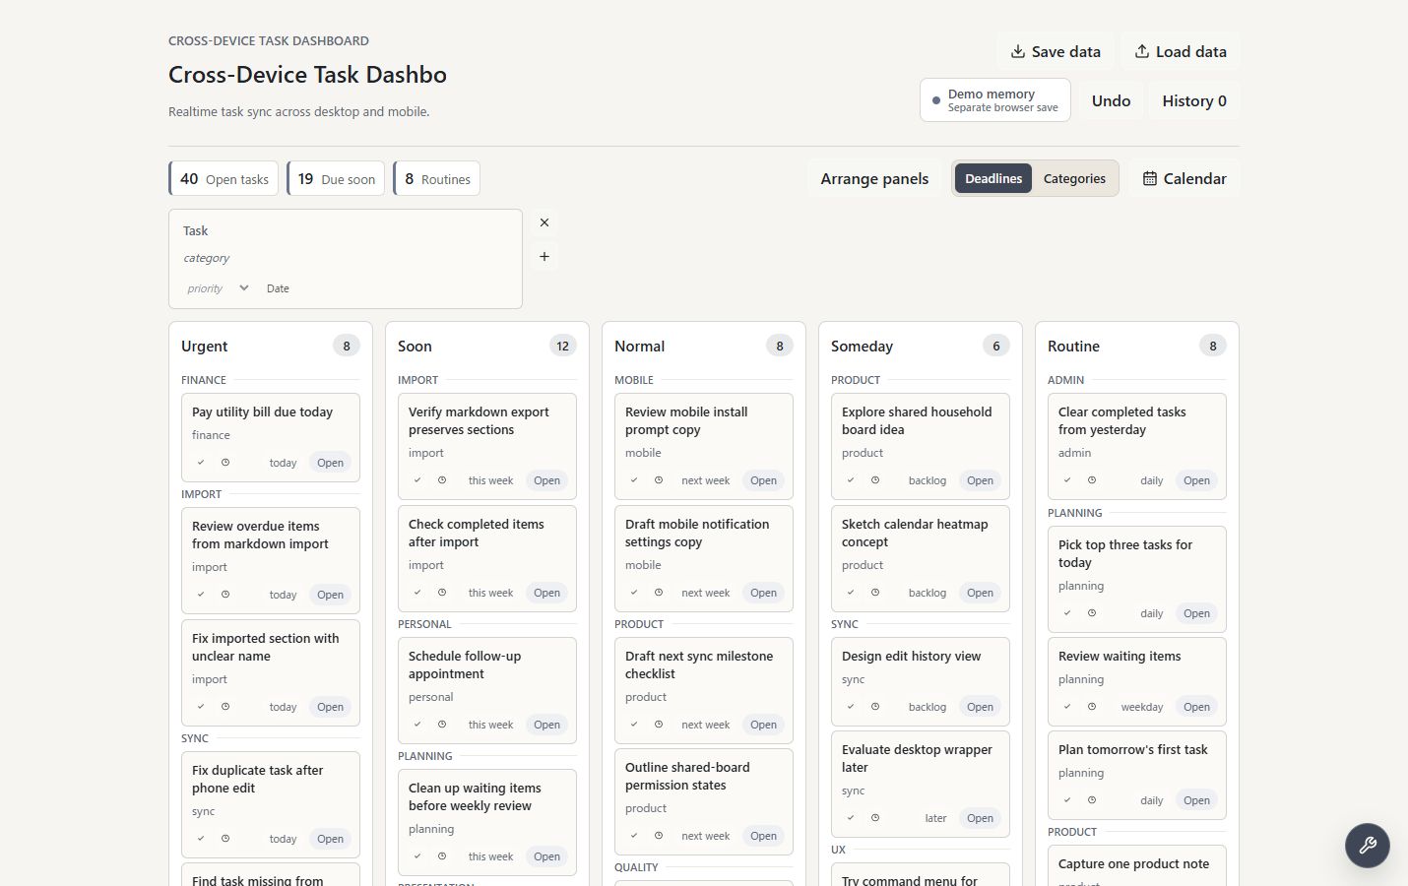1408x886 pixels.
Task: Open the wrench tools button in the corner
Action: pyautogui.click(x=1368, y=845)
